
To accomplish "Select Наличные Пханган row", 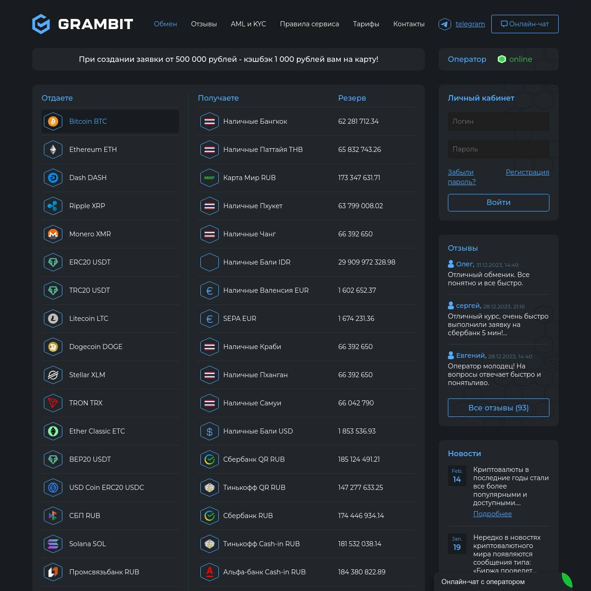I will [307, 375].
